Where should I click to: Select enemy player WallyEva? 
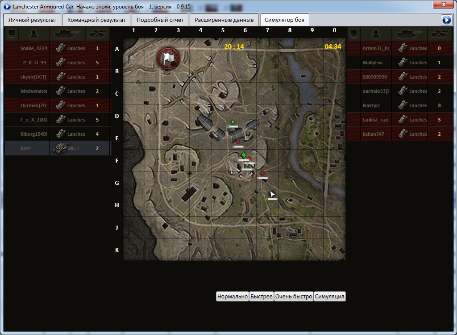[x=373, y=63]
